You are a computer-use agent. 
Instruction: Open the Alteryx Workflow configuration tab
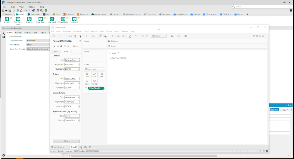point(18,33)
